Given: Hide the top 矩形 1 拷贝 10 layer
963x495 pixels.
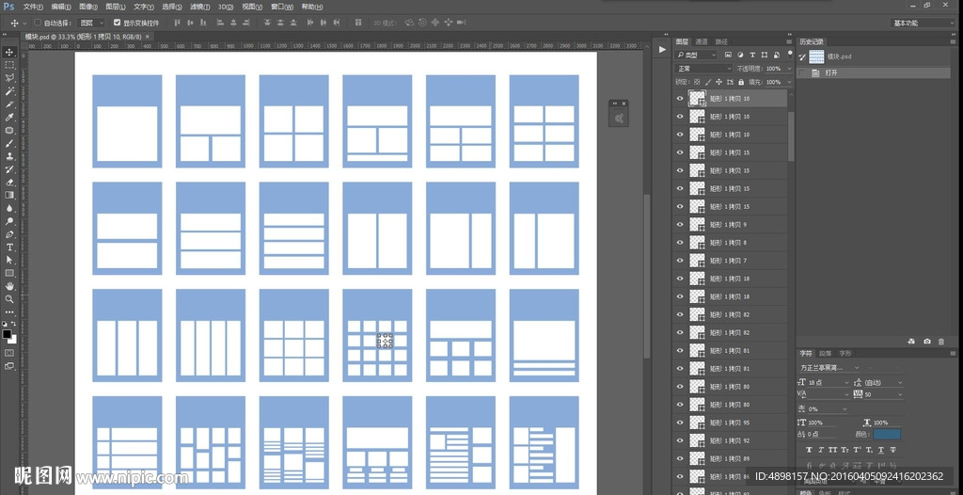Looking at the screenshot, I should click(680, 99).
